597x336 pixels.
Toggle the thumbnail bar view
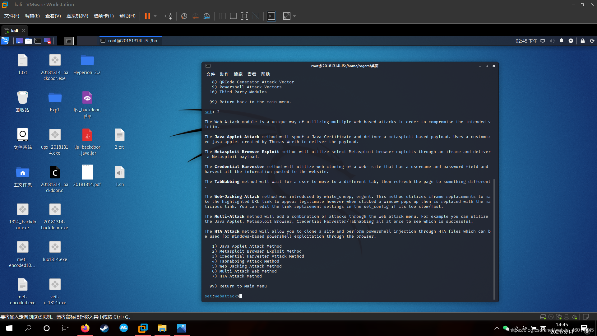[x=233, y=16]
